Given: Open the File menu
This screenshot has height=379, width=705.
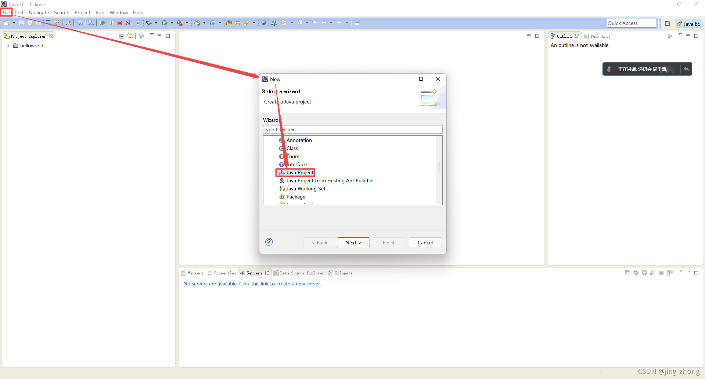Looking at the screenshot, I should pos(6,12).
